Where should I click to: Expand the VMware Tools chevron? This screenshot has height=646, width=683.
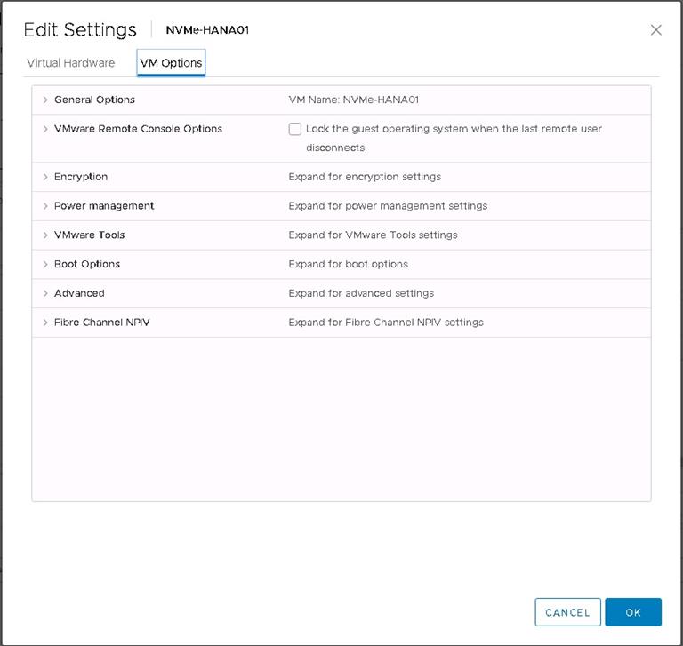tap(45, 235)
